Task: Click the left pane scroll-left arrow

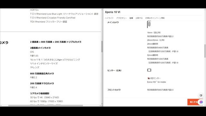Action: [x=1, y=105]
